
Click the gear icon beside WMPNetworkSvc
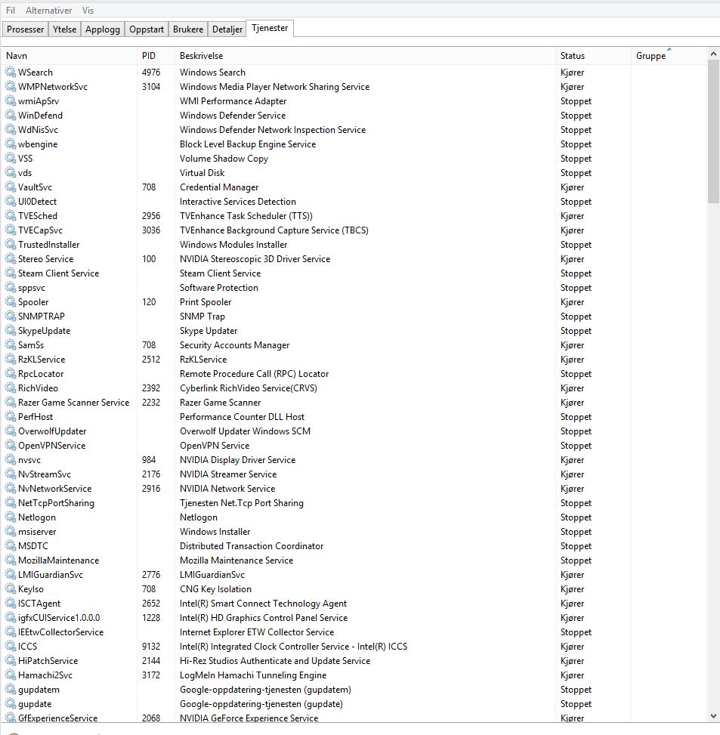click(11, 86)
